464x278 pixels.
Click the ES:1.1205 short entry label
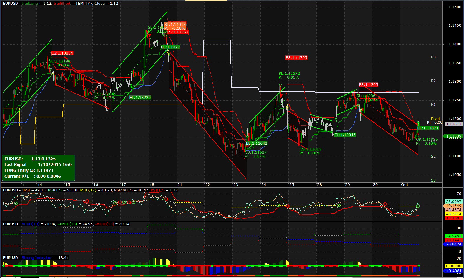coord(368,84)
